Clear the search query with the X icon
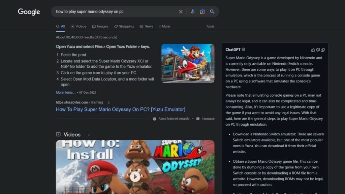345x194 pixels. [x=181, y=11]
